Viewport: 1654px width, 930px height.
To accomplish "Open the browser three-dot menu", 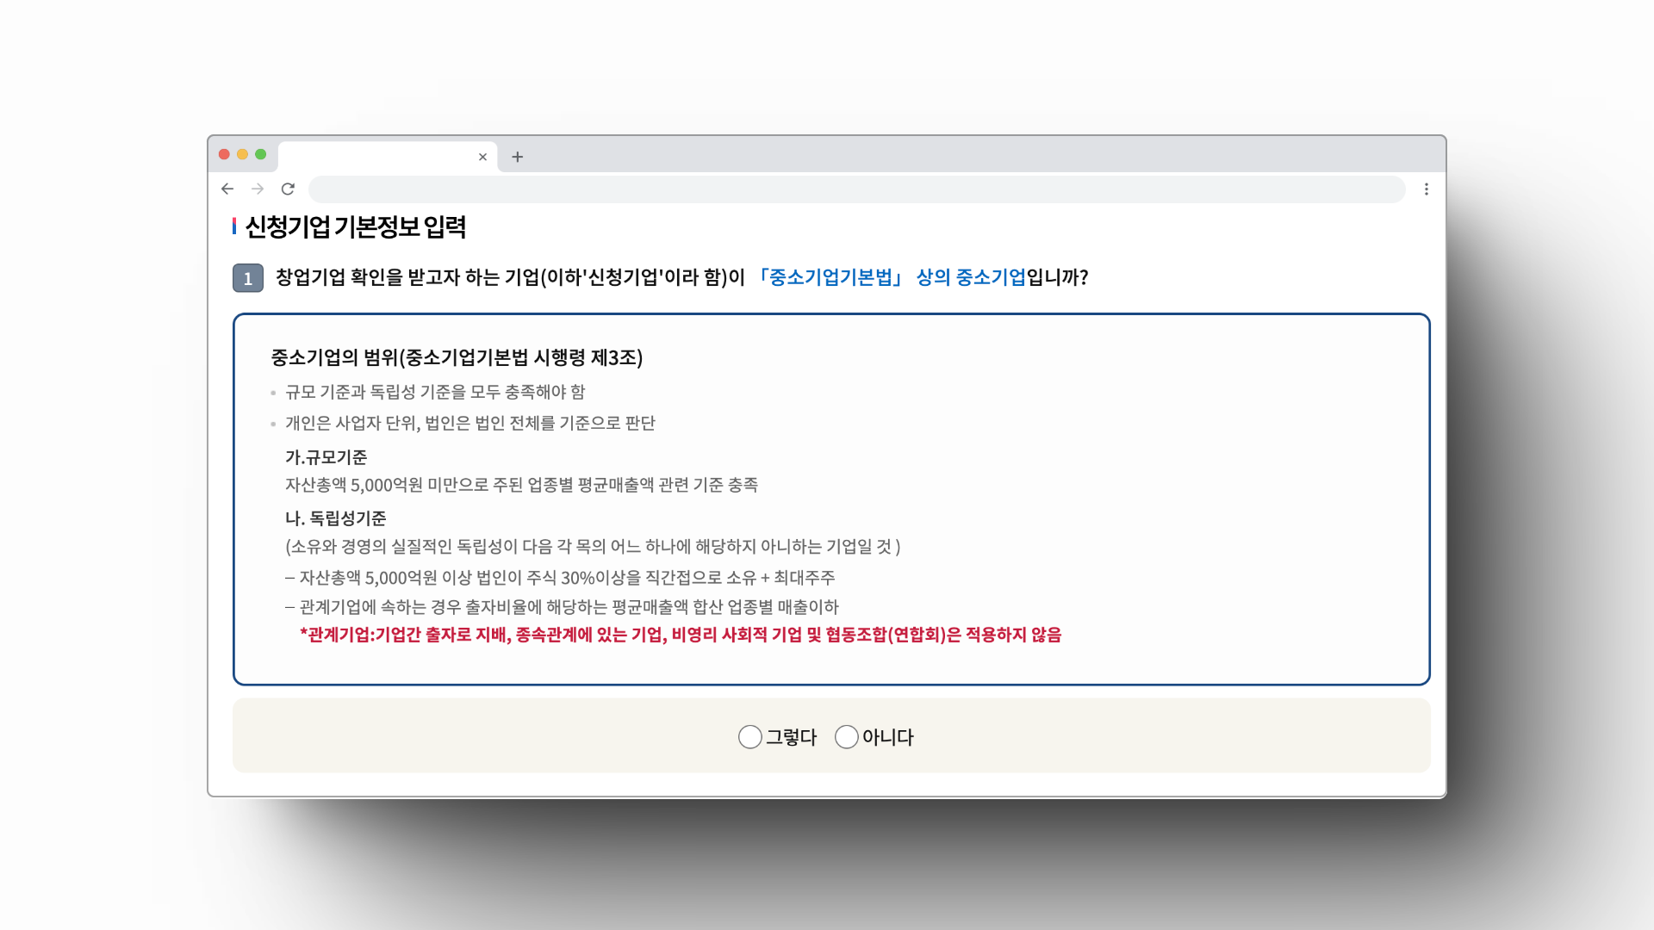I will (1427, 189).
